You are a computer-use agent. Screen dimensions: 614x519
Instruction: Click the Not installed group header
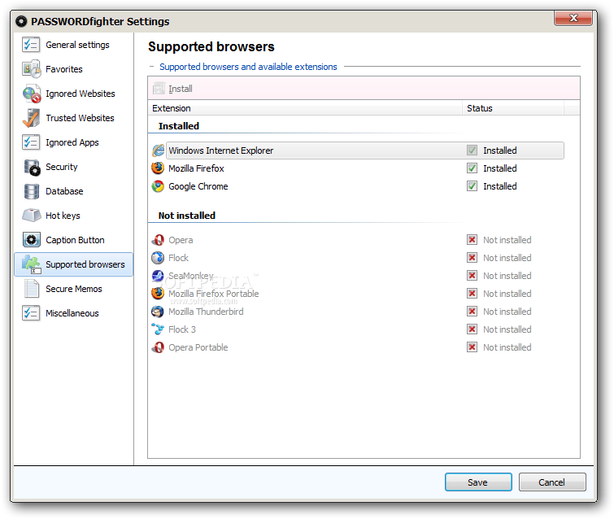(x=187, y=216)
